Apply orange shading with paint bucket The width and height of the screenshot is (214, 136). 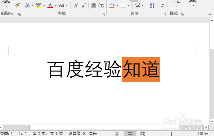[x=112, y=5]
